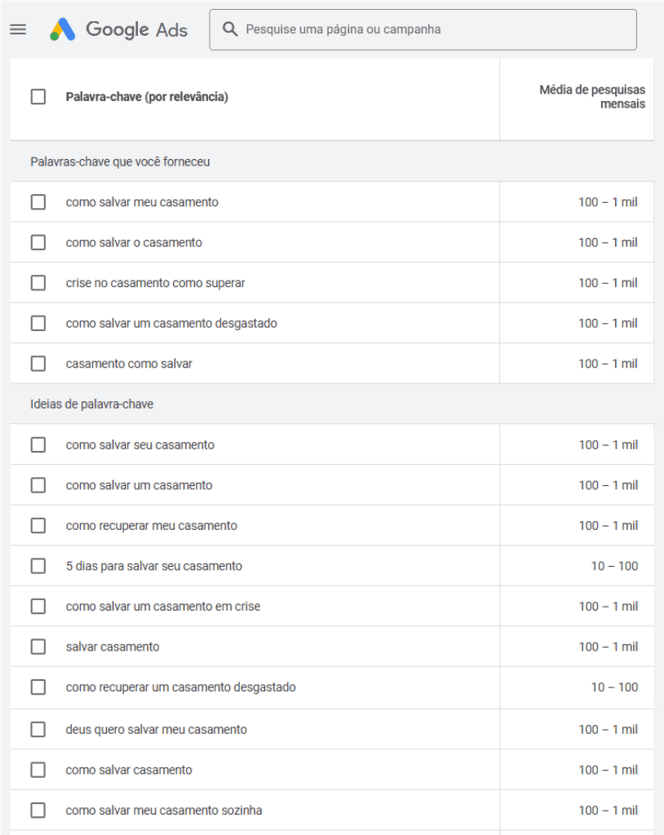Check 'como salvar um casamento desgastado'
The image size is (664, 835).
point(38,323)
